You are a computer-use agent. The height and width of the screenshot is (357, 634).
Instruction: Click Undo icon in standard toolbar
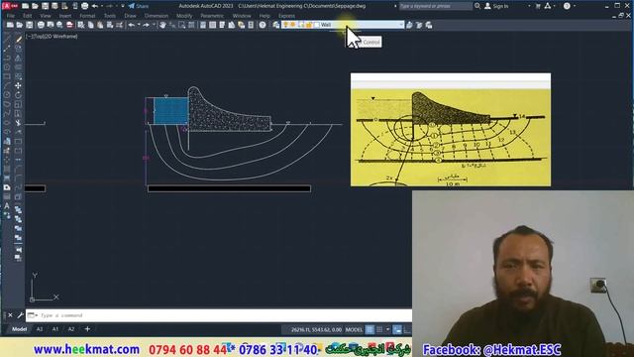pyautogui.click(x=132, y=25)
